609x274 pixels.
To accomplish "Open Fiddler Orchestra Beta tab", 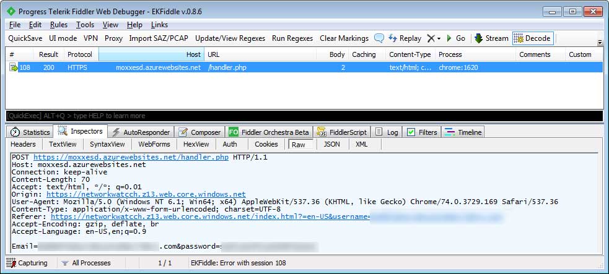I will pyautogui.click(x=269, y=132).
